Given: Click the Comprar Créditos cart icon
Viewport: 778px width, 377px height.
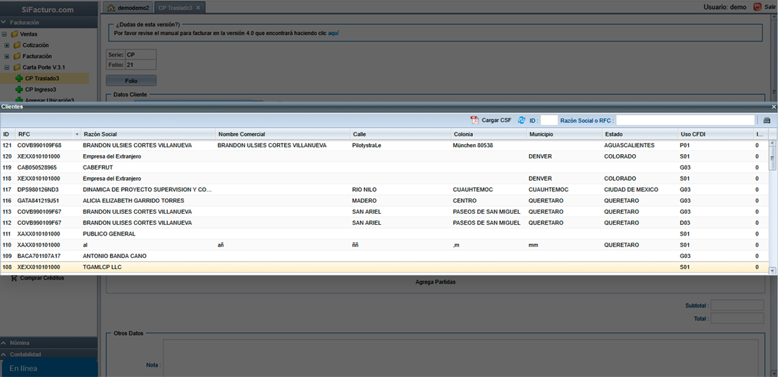Looking at the screenshot, I should pos(14,278).
